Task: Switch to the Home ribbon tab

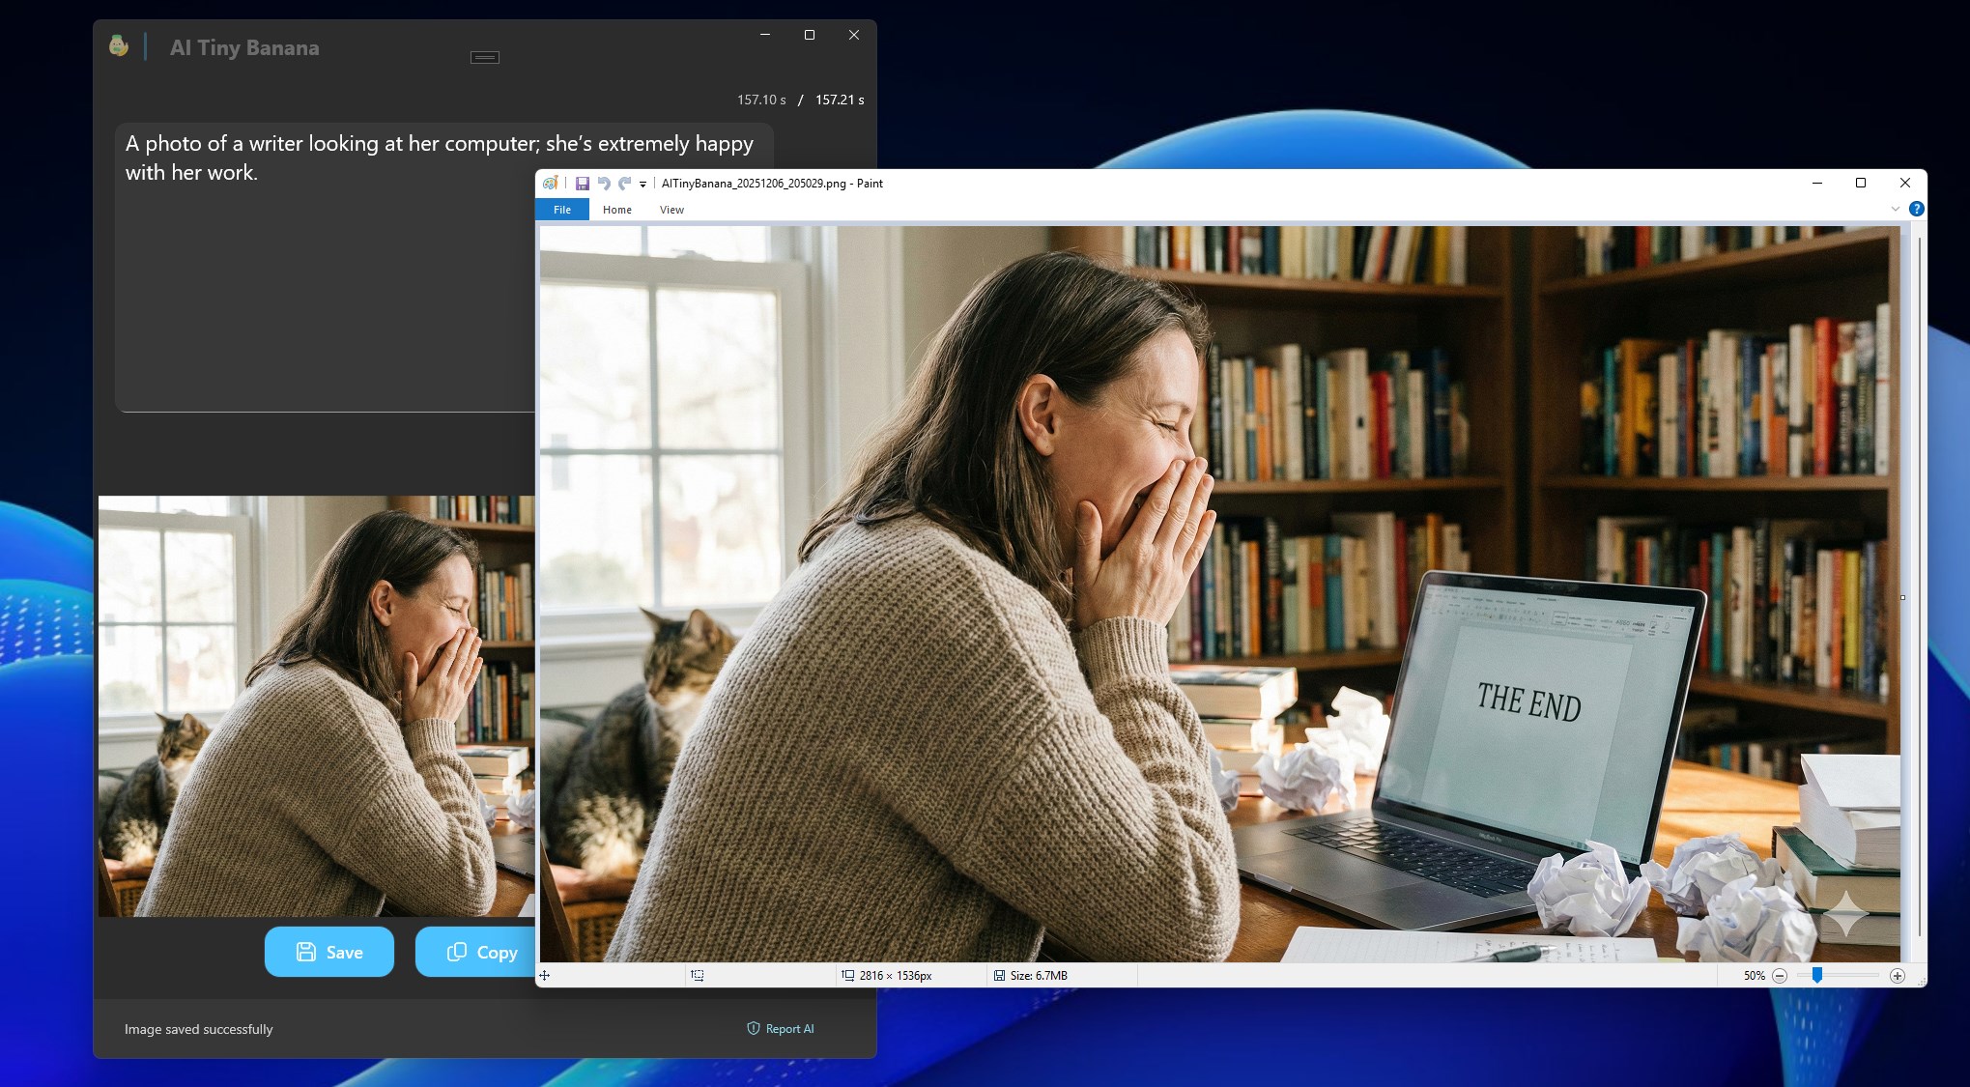Action: point(617,210)
